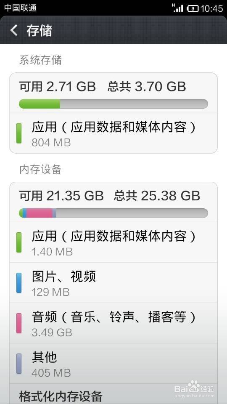The image size is (227, 404).
Task: Open the 系统存储 应用 entry showing 804 MB
Action: pyautogui.click(x=113, y=133)
